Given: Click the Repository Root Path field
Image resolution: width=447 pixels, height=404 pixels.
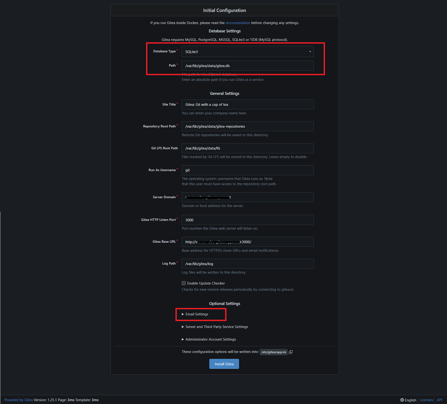Looking at the screenshot, I should pyautogui.click(x=247, y=127).
